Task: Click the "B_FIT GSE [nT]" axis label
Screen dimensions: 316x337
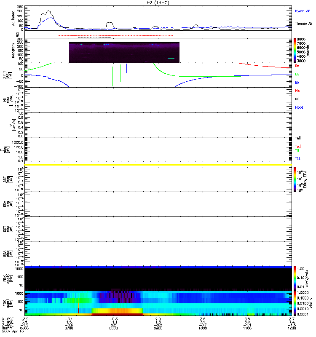Action: [8, 75]
